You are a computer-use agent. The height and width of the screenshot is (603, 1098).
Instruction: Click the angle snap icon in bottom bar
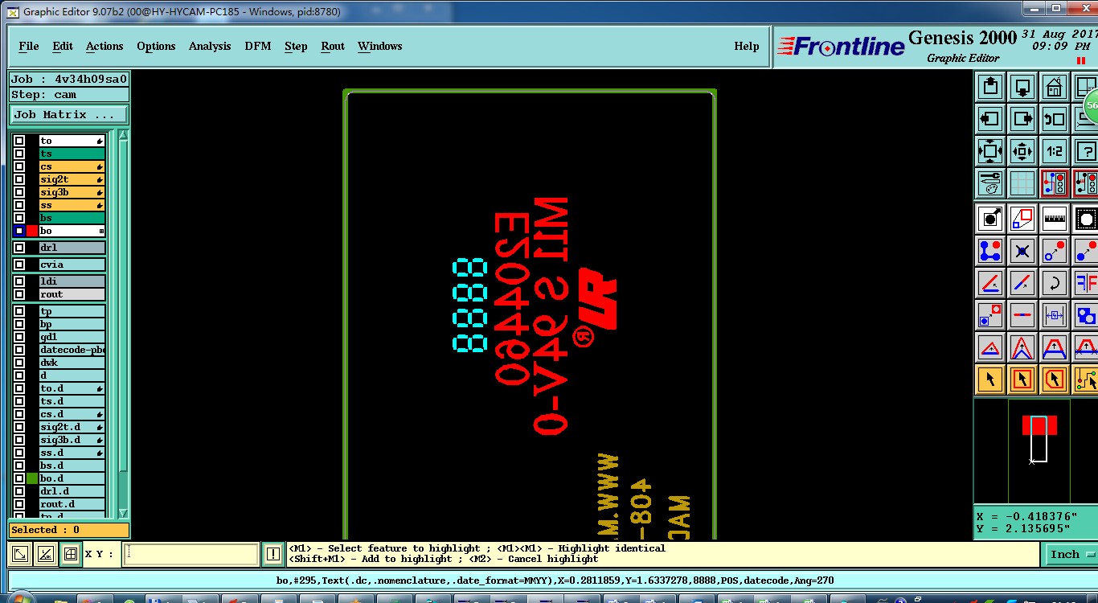46,554
